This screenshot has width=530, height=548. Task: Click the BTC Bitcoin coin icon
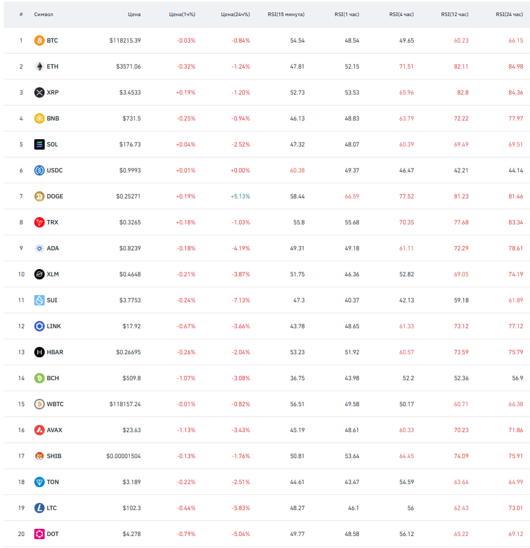(39, 41)
